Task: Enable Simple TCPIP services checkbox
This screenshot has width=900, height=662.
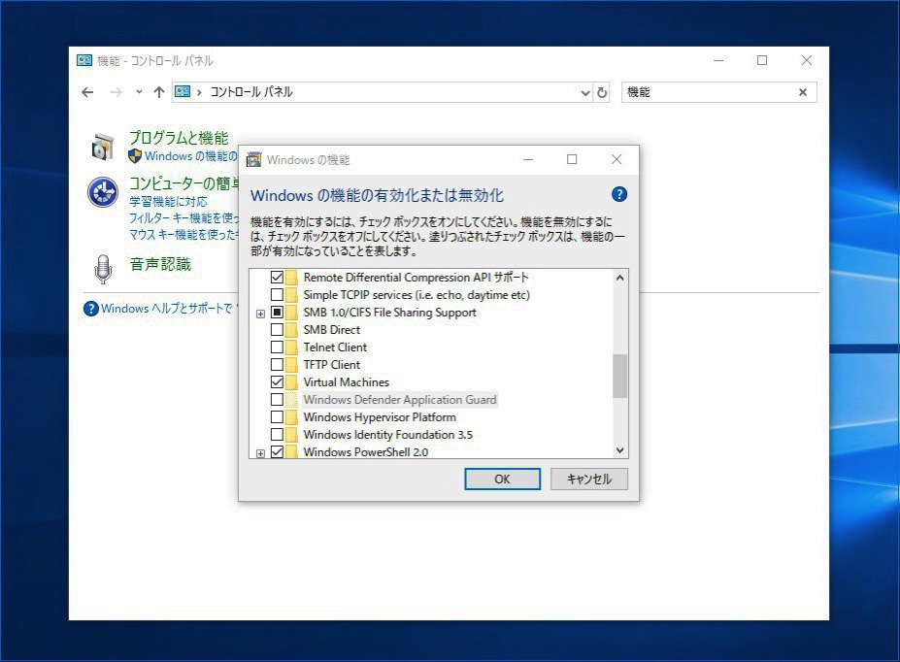Action: 277,295
